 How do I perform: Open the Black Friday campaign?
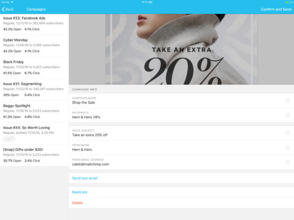(x=34, y=67)
